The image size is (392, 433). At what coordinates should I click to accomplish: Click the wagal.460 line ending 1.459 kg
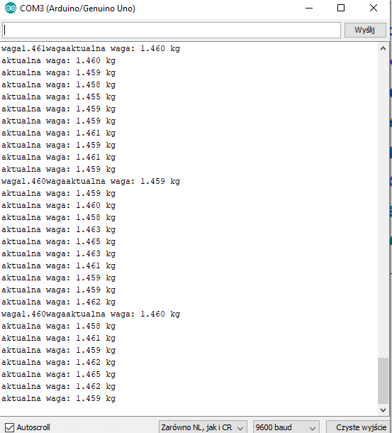(91, 182)
